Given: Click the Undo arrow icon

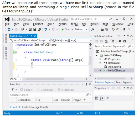Looking at the screenshot, I should point(46,29).
